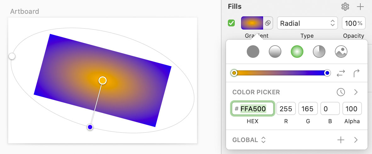
Task: Select the radial gradient fill icon
Action: click(297, 51)
